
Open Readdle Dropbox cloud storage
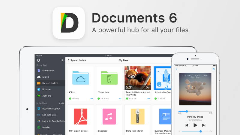pyautogui.click(x=49, y=108)
